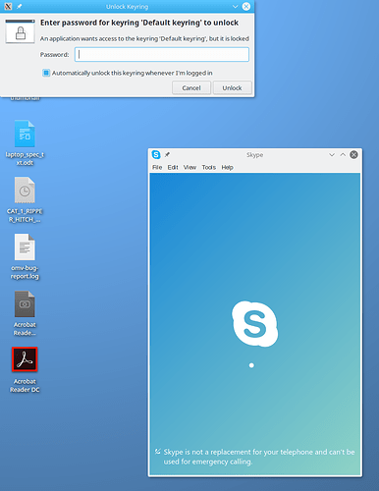The width and height of the screenshot is (379, 491).
Task: Close the Unlock Keyring dialog
Action: pyautogui.click(x=246, y=6)
